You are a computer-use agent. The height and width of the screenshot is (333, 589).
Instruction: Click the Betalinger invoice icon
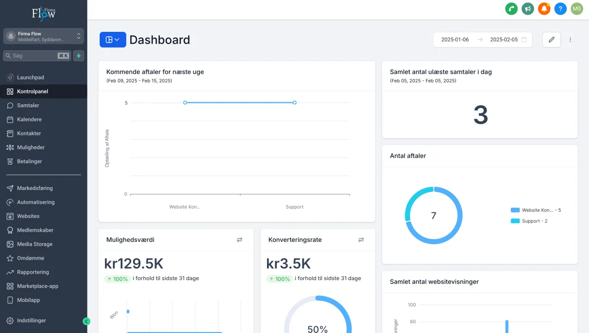click(10, 161)
